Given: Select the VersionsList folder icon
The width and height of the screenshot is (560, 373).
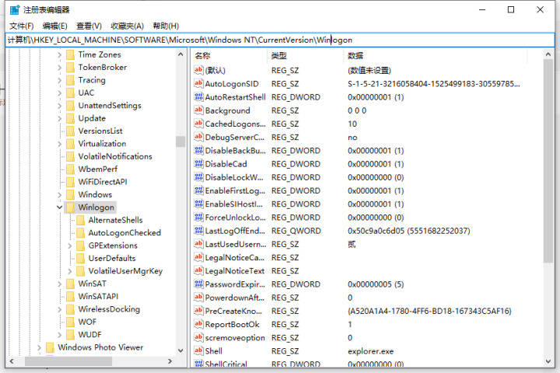Looking at the screenshot, I should (x=71, y=131).
